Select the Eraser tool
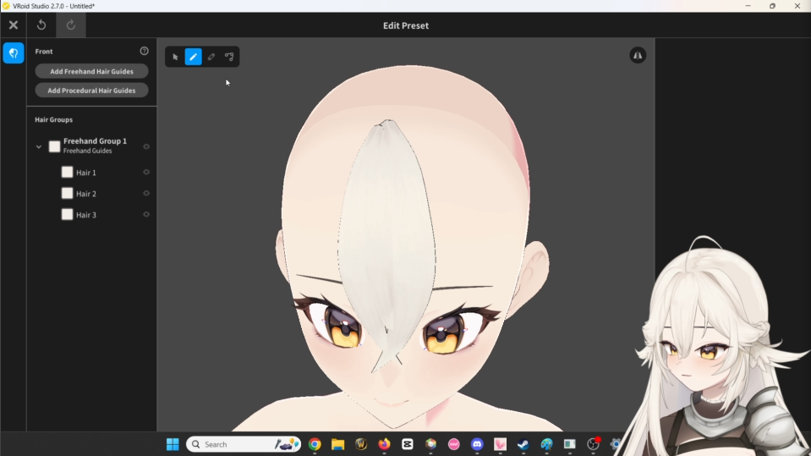Viewport: 811px width, 456px height. click(211, 57)
